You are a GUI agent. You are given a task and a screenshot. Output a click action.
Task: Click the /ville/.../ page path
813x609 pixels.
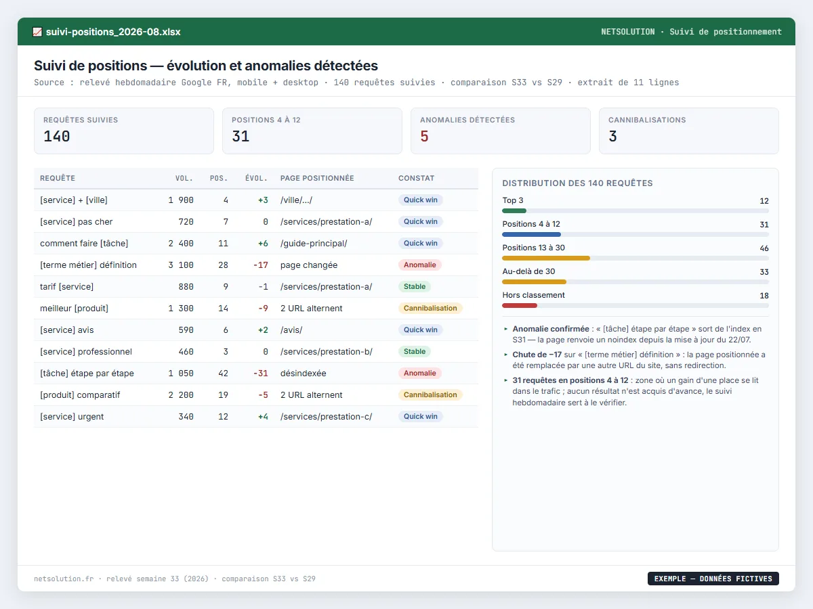click(x=296, y=200)
